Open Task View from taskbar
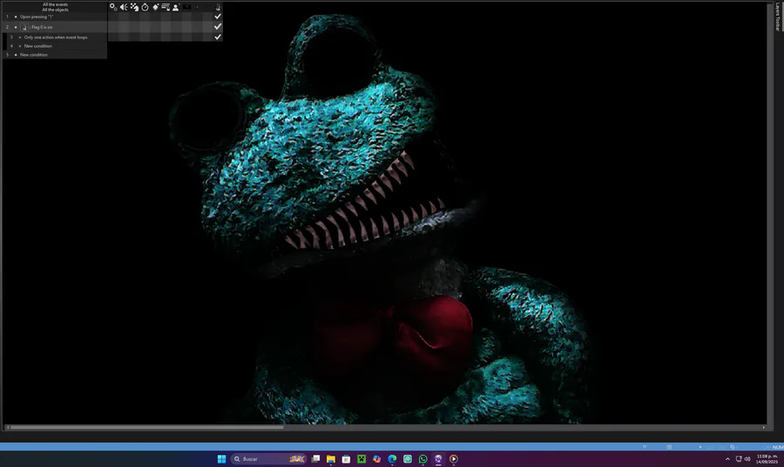The height and width of the screenshot is (467, 784). coord(315,459)
